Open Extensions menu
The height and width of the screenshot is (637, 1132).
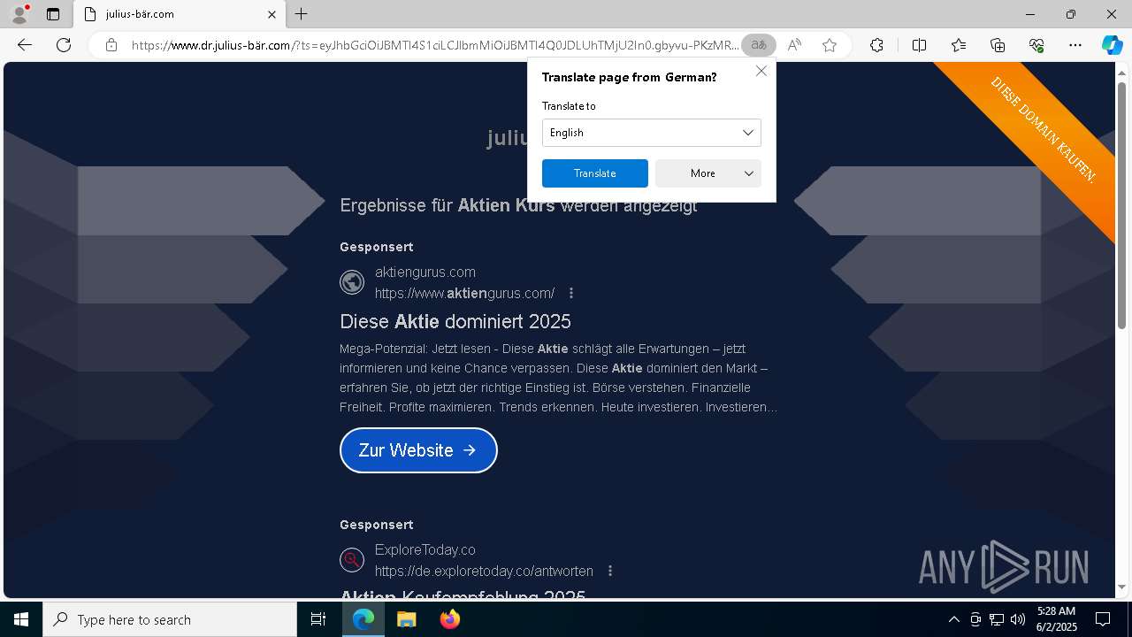coord(876,45)
